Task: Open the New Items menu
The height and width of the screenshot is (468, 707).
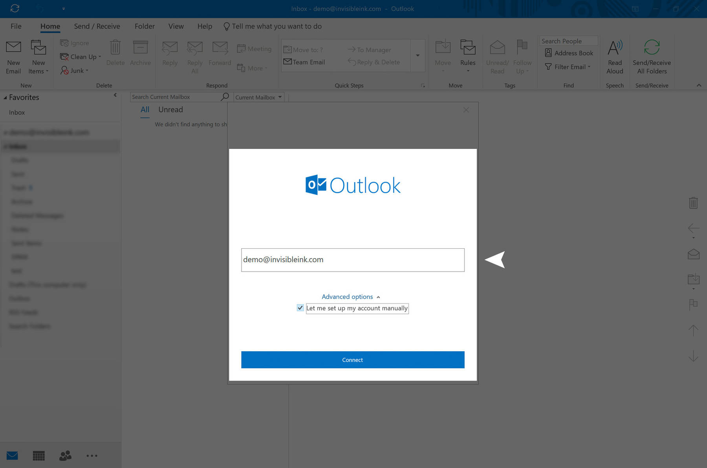Action: point(38,57)
